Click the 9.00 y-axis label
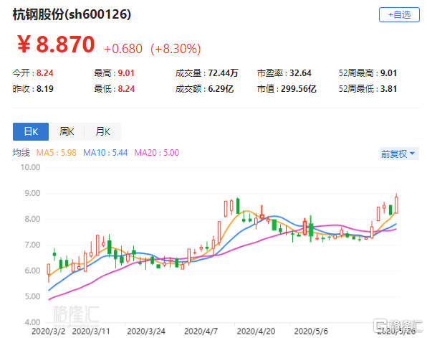The width and height of the screenshot is (427, 338). [32, 193]
